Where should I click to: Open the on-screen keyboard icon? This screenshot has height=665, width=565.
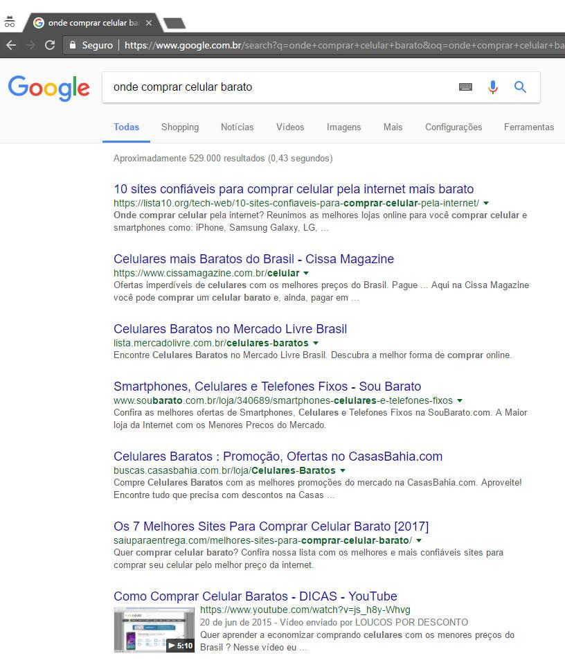[465, 87]
